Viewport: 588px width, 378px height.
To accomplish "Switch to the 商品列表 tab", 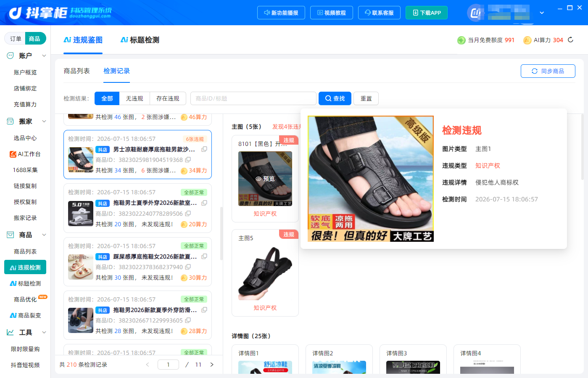I will (76, 71).
